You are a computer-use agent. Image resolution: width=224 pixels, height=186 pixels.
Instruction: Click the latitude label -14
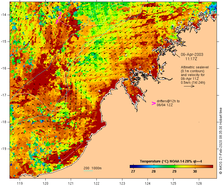point(4,15)
